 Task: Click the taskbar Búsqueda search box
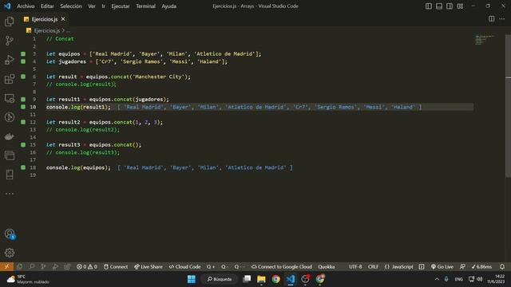pyautogui.click(x=220, y=279)
